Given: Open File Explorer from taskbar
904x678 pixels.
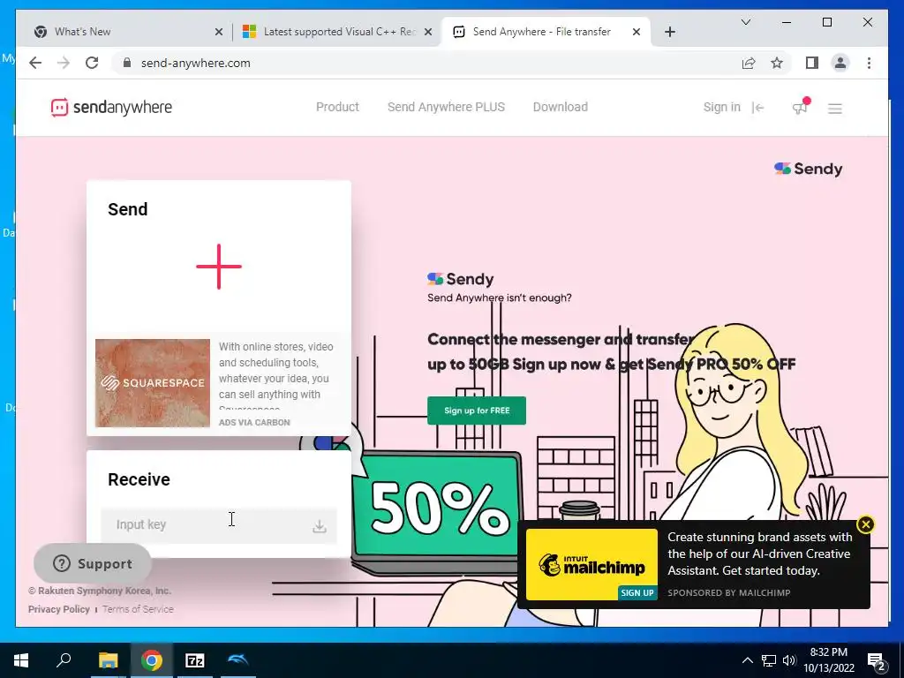Looking at the screenshot, I should (x=108, y=660).
